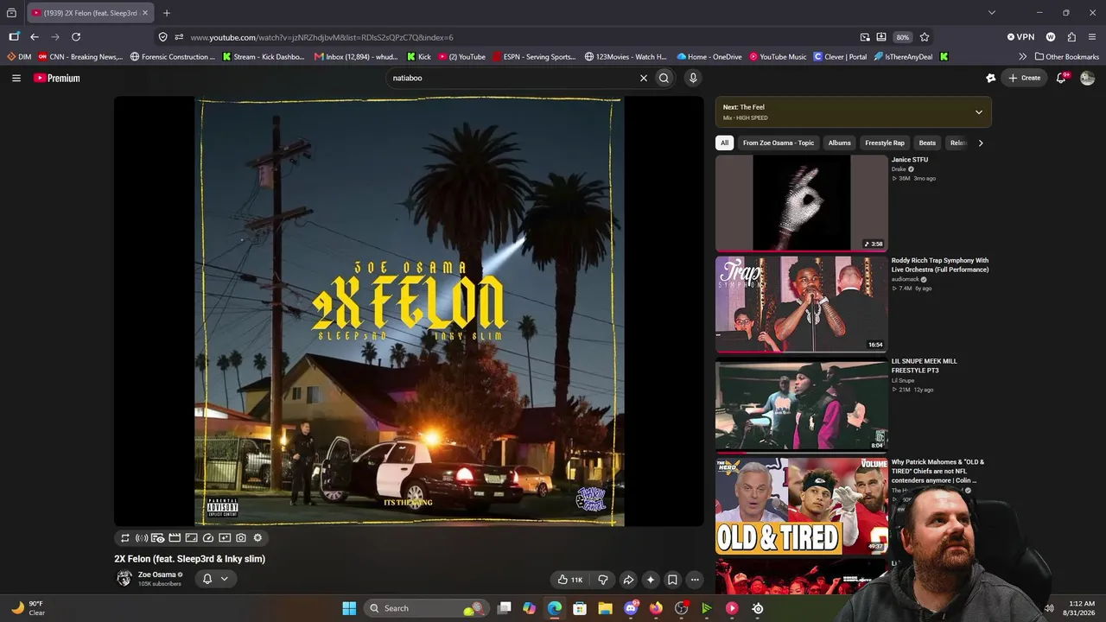Click the Roddy Ricch Trap Symphony title
The image size is (1106, 622).
click(x=940, y=265)
